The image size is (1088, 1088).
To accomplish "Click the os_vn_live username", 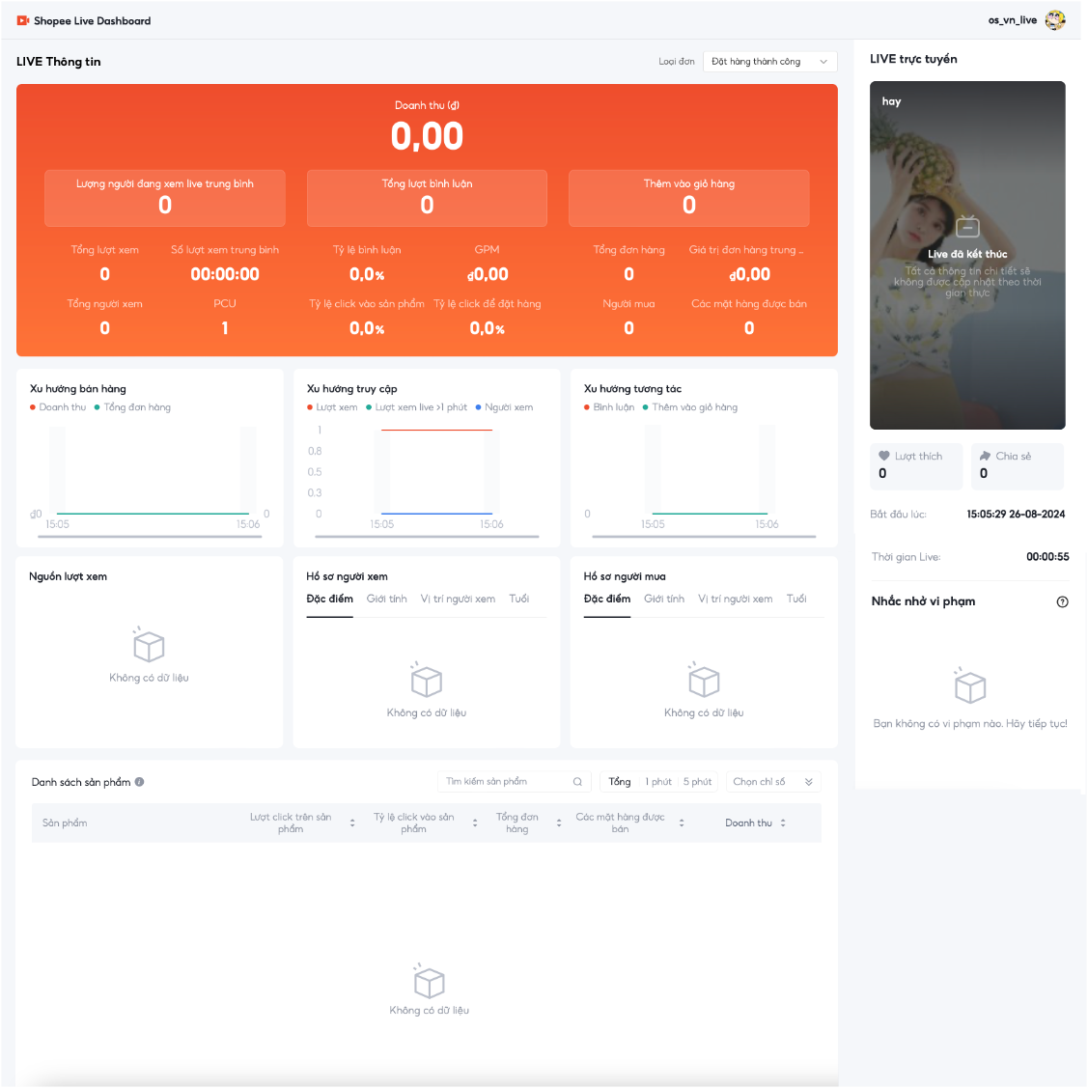I will click(x=1013, y=20).
